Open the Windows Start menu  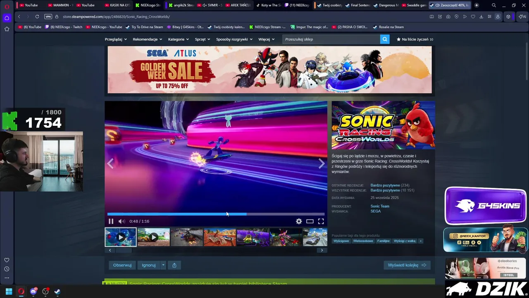pyautogui.click(x=9, y=291)
